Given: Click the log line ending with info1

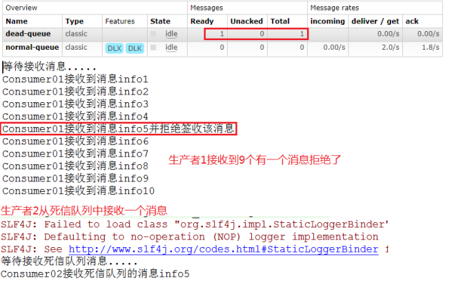Looking at the screenshot, I should pyautogui.click(x=75, y=79).
